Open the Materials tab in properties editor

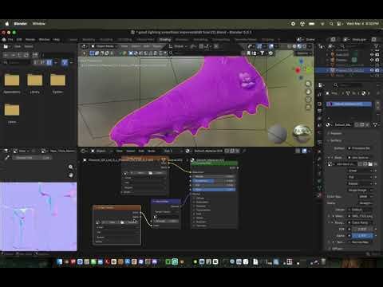point(320,195)
